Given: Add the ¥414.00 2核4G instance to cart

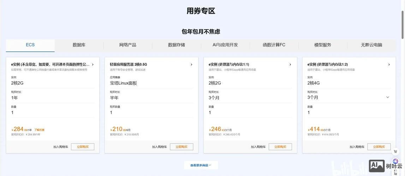Looking at the screenshot, I should (357, 147).
